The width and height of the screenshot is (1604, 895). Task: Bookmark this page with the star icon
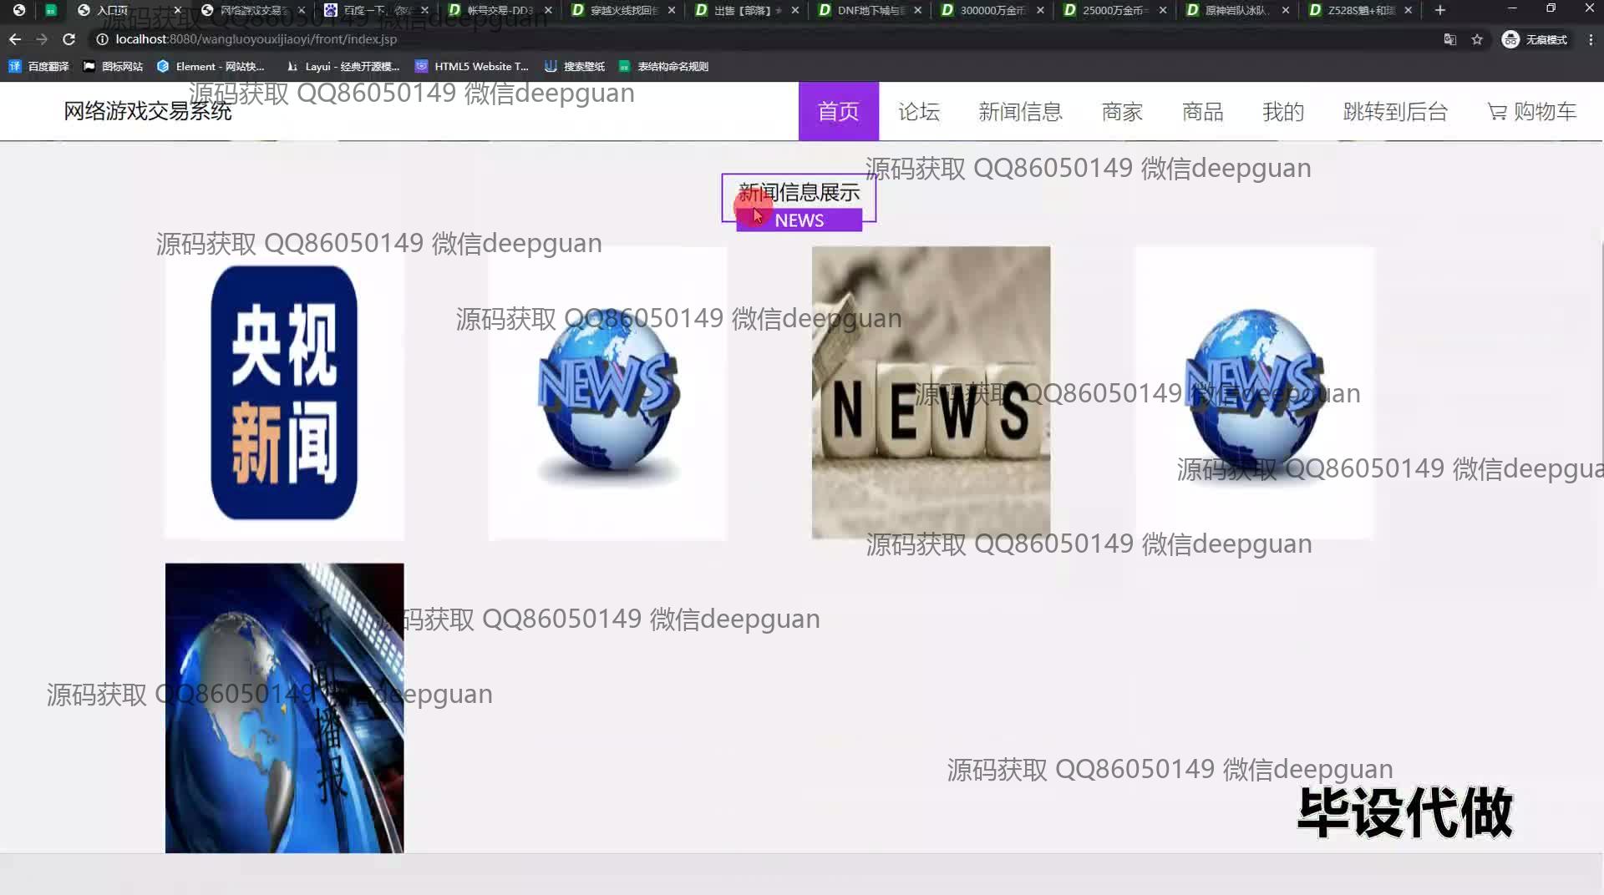[x=1477, y=39]
